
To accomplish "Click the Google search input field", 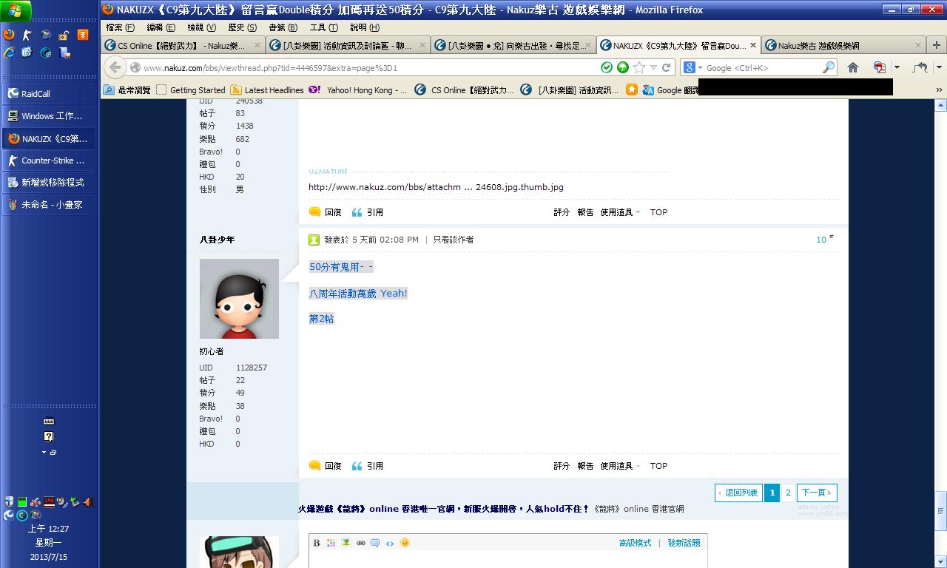I will 761,67.
